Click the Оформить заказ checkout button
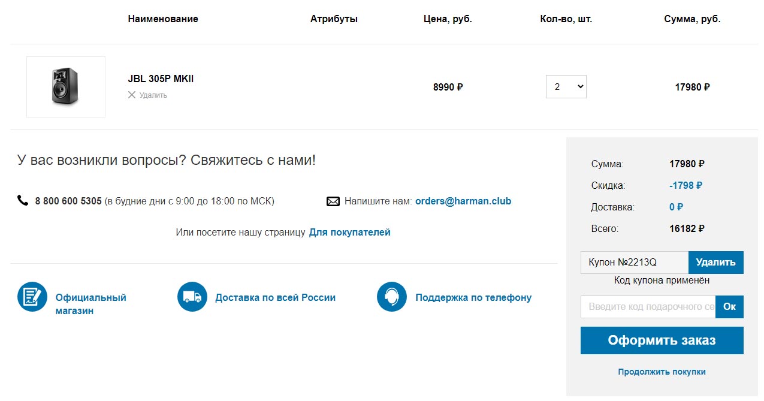Image resolution: width=764 pixels, height=401 pixels. point(662,340)
